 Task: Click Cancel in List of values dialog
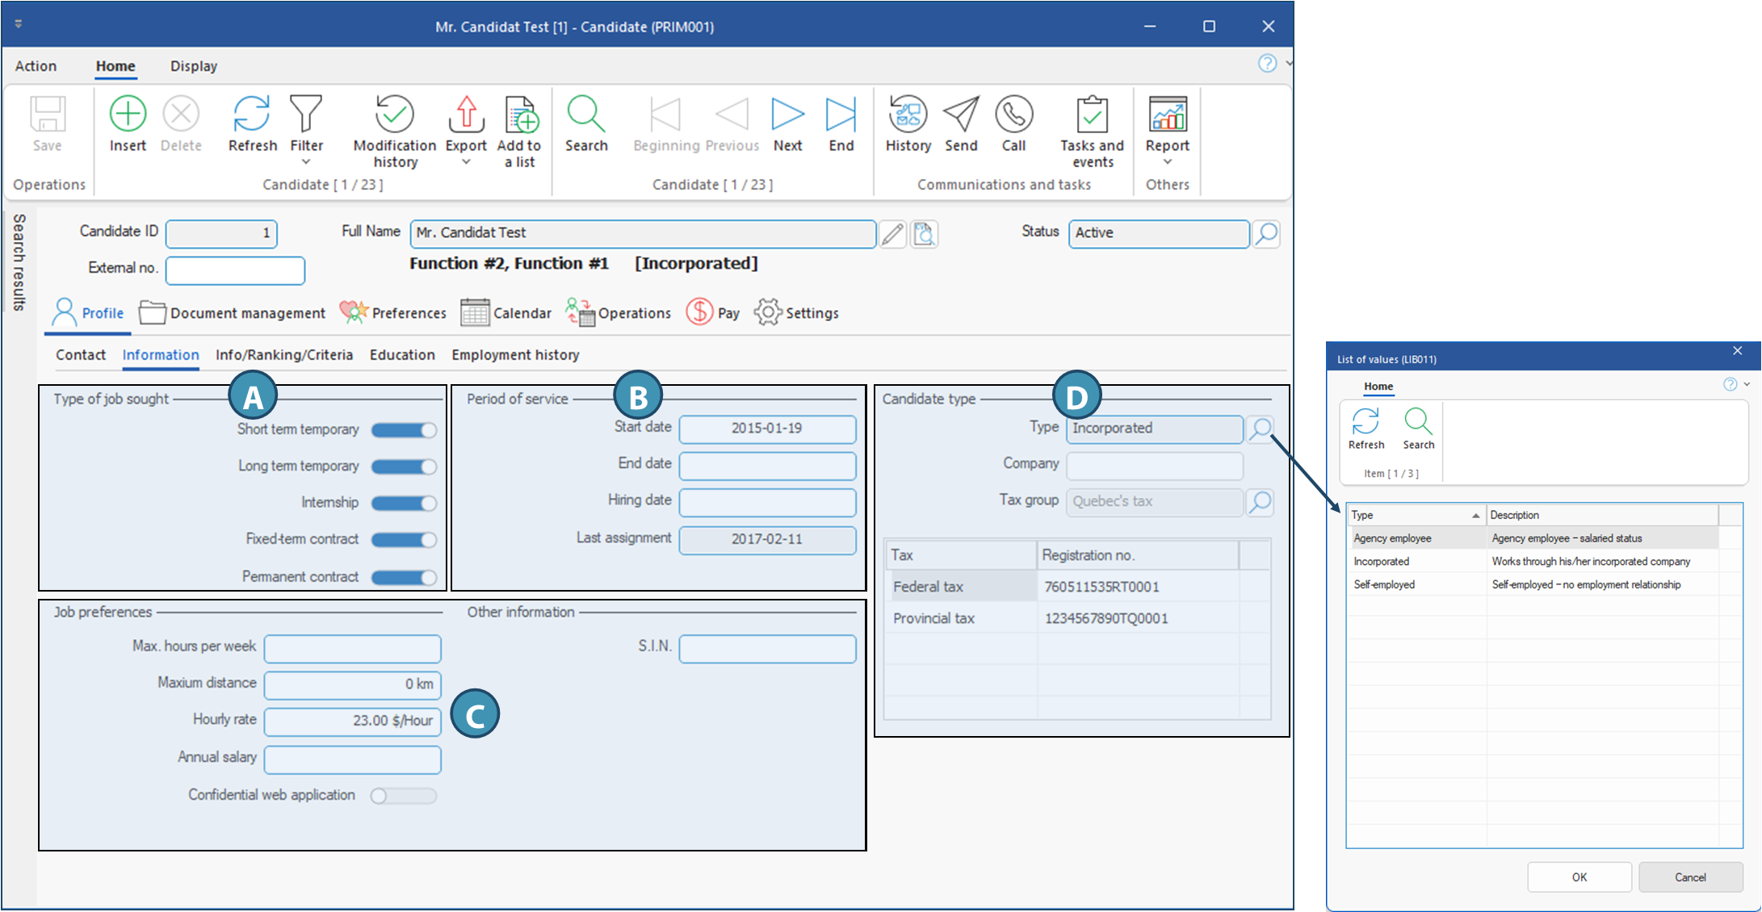coord(1690,877)
